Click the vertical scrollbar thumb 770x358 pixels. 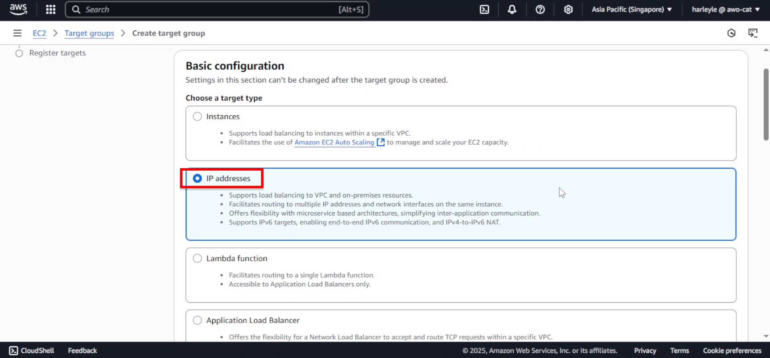tap(766, 104)
